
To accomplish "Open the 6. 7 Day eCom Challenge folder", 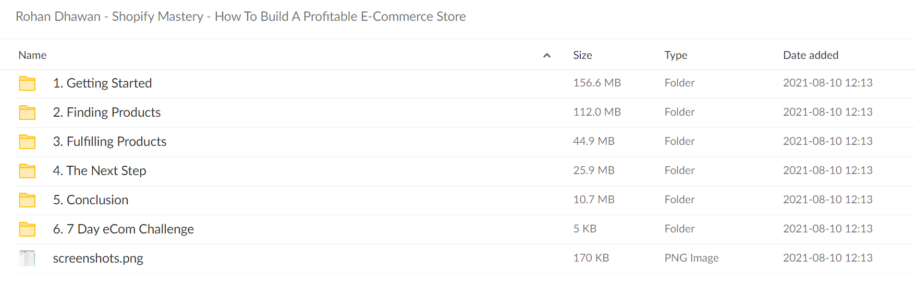I will pos(124,229).
